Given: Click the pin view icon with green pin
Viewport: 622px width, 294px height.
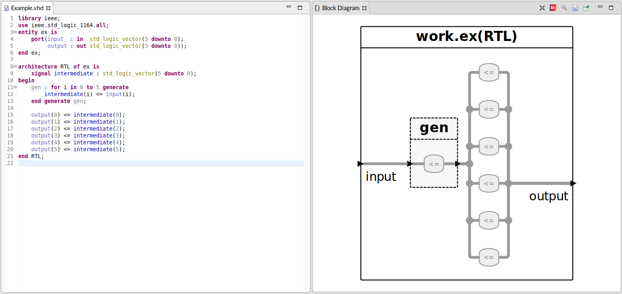Looking at the screenshot, I should click(x=586, y=8).
